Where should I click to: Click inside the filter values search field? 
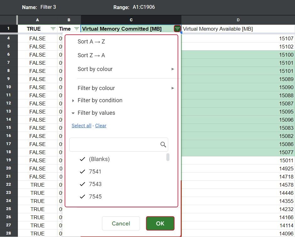click(116, 144)
